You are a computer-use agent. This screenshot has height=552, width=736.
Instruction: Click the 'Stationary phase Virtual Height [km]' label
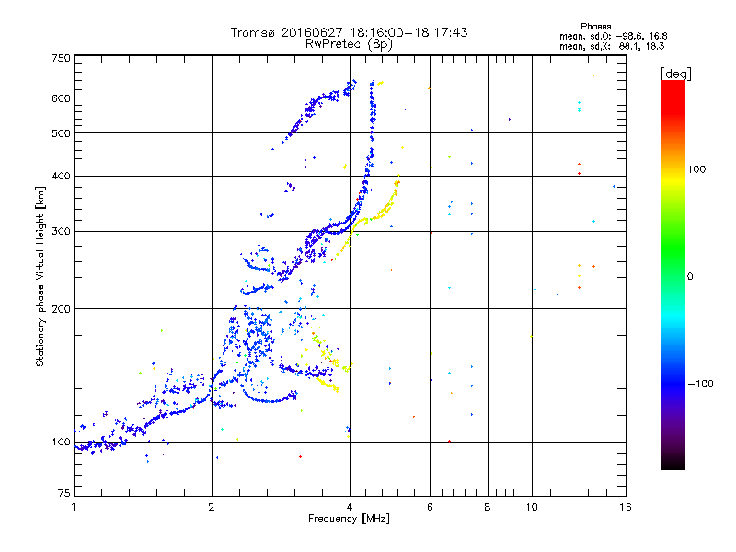[40, 276]
